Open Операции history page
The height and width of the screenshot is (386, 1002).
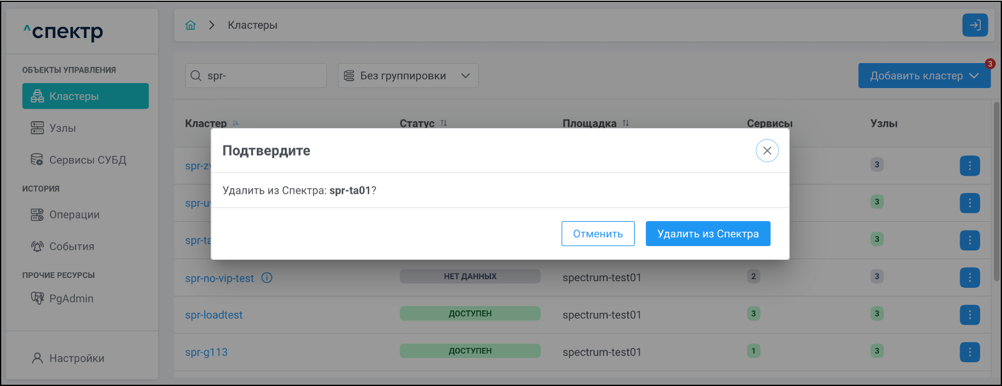tap(74, 215)
